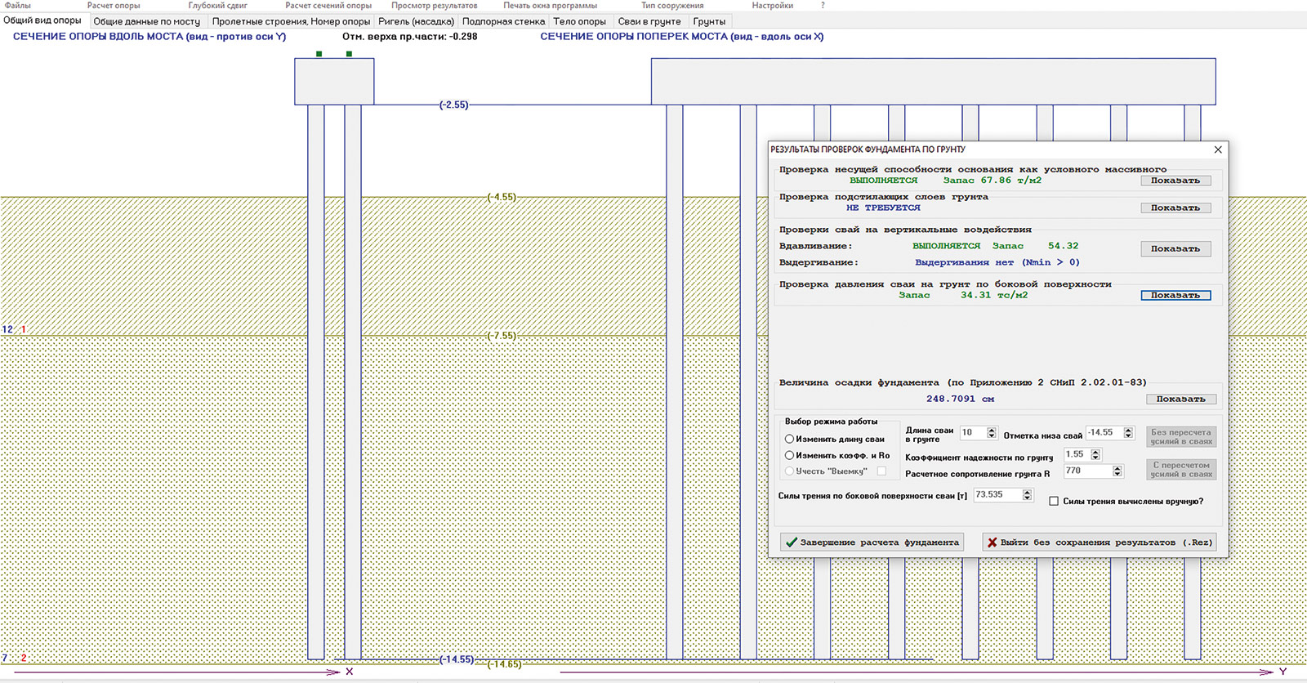
Task: Decrease the 'Отметка низа свай' spinner value
Action: coord(1128,435)
